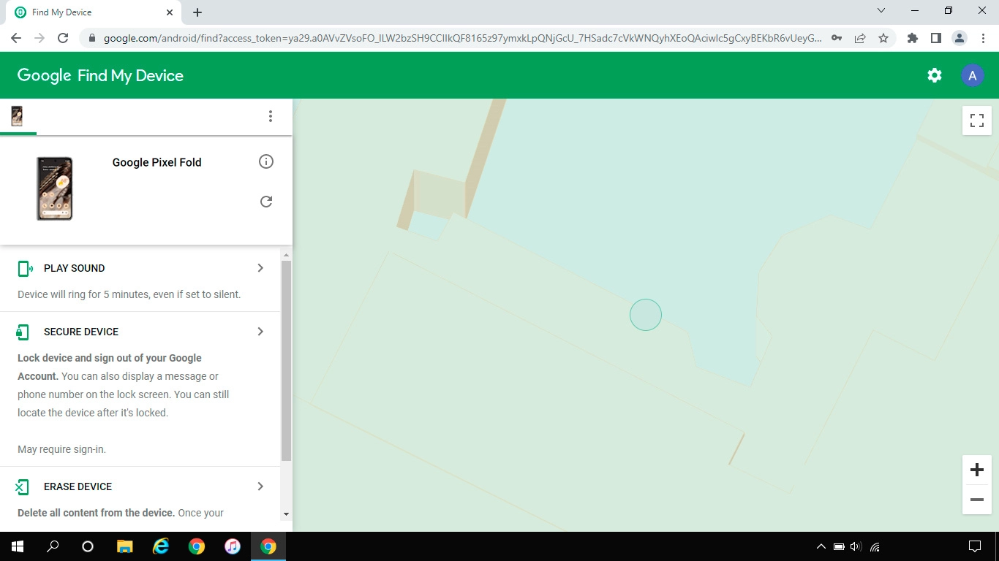Open iTunes from the taskbar
This screenshot has height=561, width=999.
click(x=233, y=546)
